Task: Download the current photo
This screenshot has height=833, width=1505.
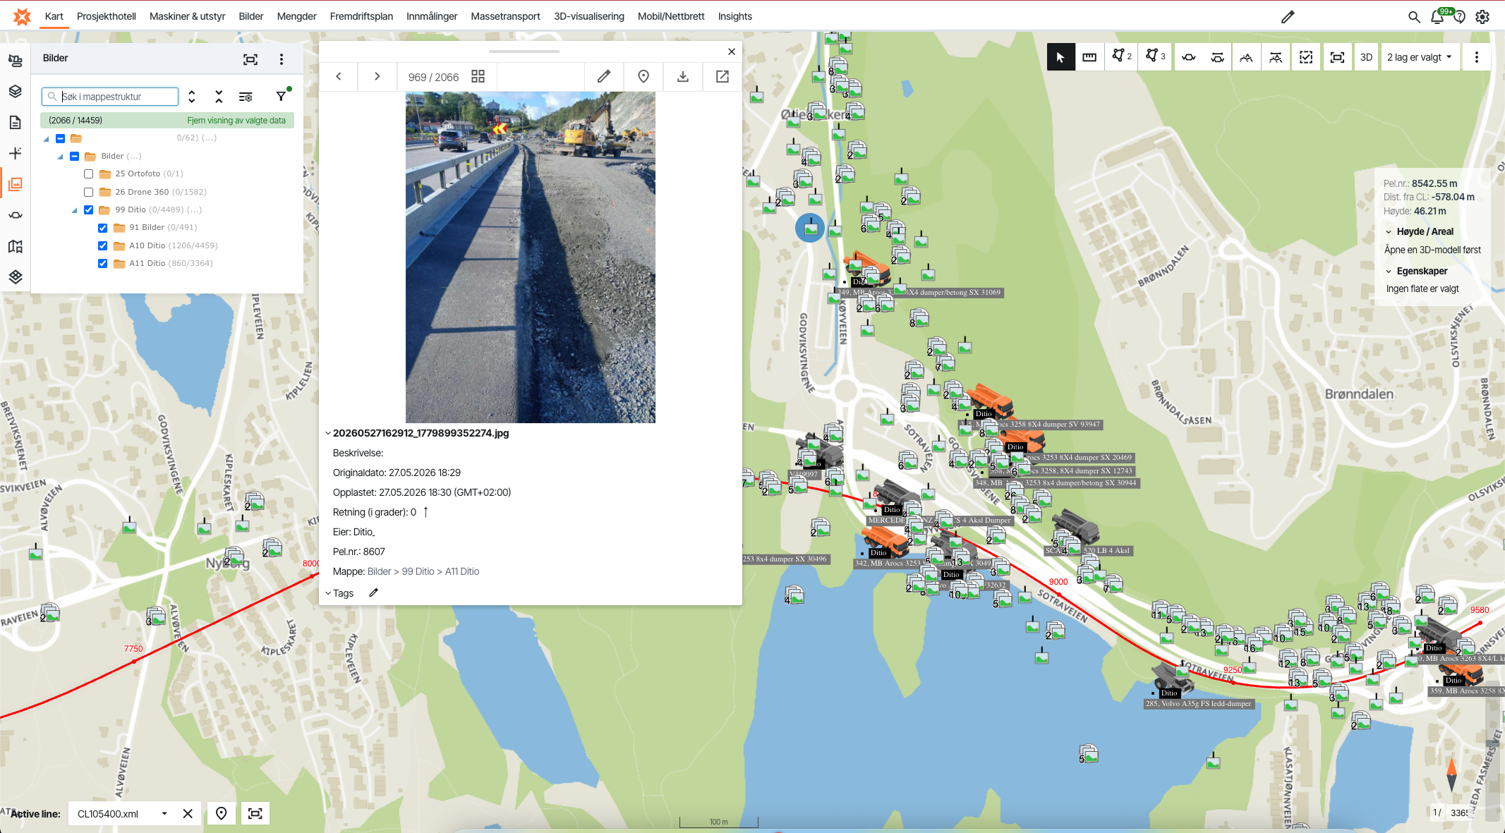Action: click(x=682, y=77)
